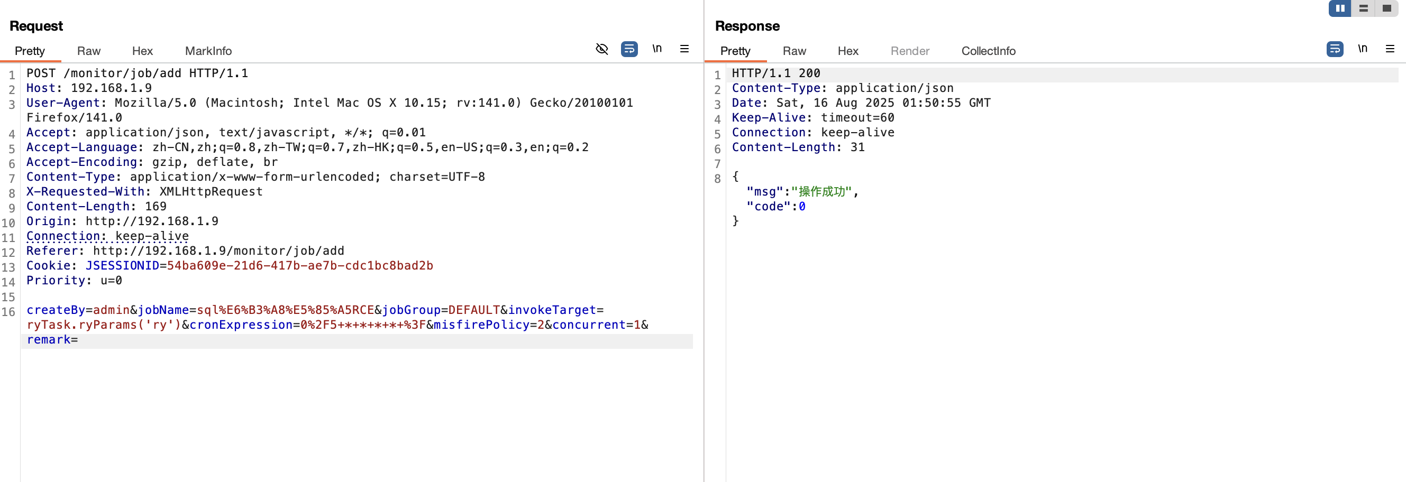Switch to Request Raw tab
Viewport: 1406px width, 482px height.
pos(88,51)
